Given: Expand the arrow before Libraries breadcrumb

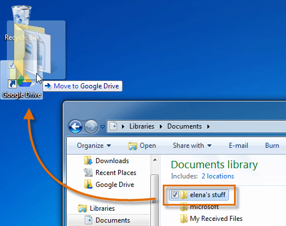Looking at the screenshot, I should (x=123, y=126).
